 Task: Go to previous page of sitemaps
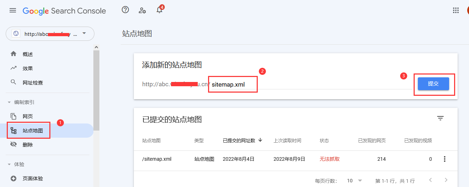[x=430, y=180]
